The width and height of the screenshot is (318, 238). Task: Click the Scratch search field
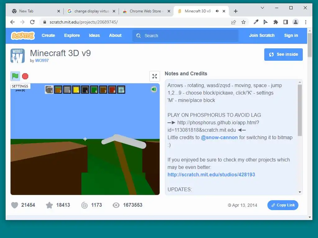185,36
